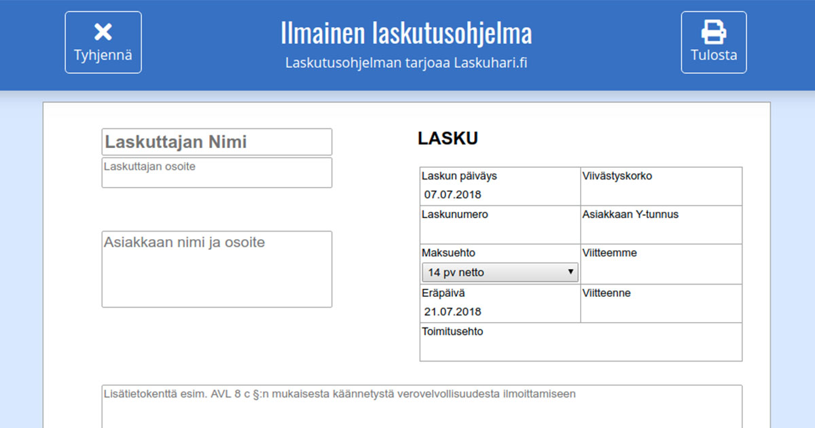This screenshot has width=815, height=428.
Task: Click the Eräpäivä label
Action: [x=443, y=293]
